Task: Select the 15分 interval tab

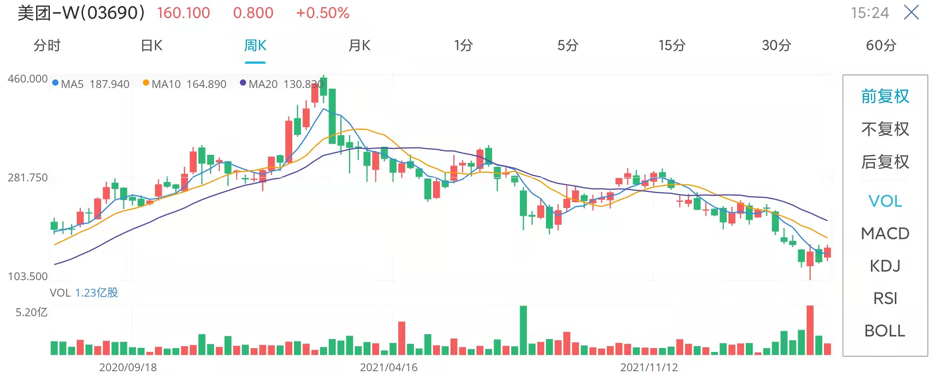Action: pos(672,45)
